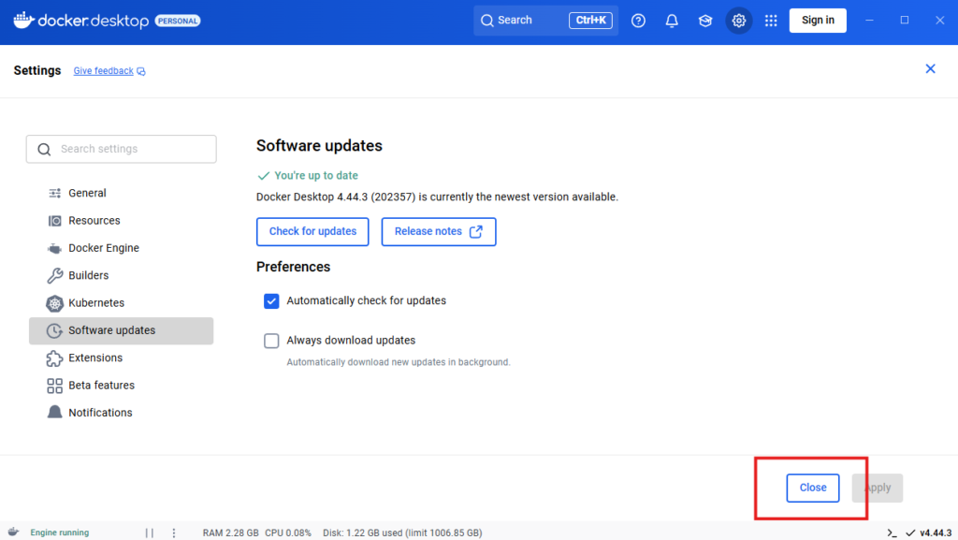
Task: Open the terminal icon in status bar
Action: click(x=892, y=533)
